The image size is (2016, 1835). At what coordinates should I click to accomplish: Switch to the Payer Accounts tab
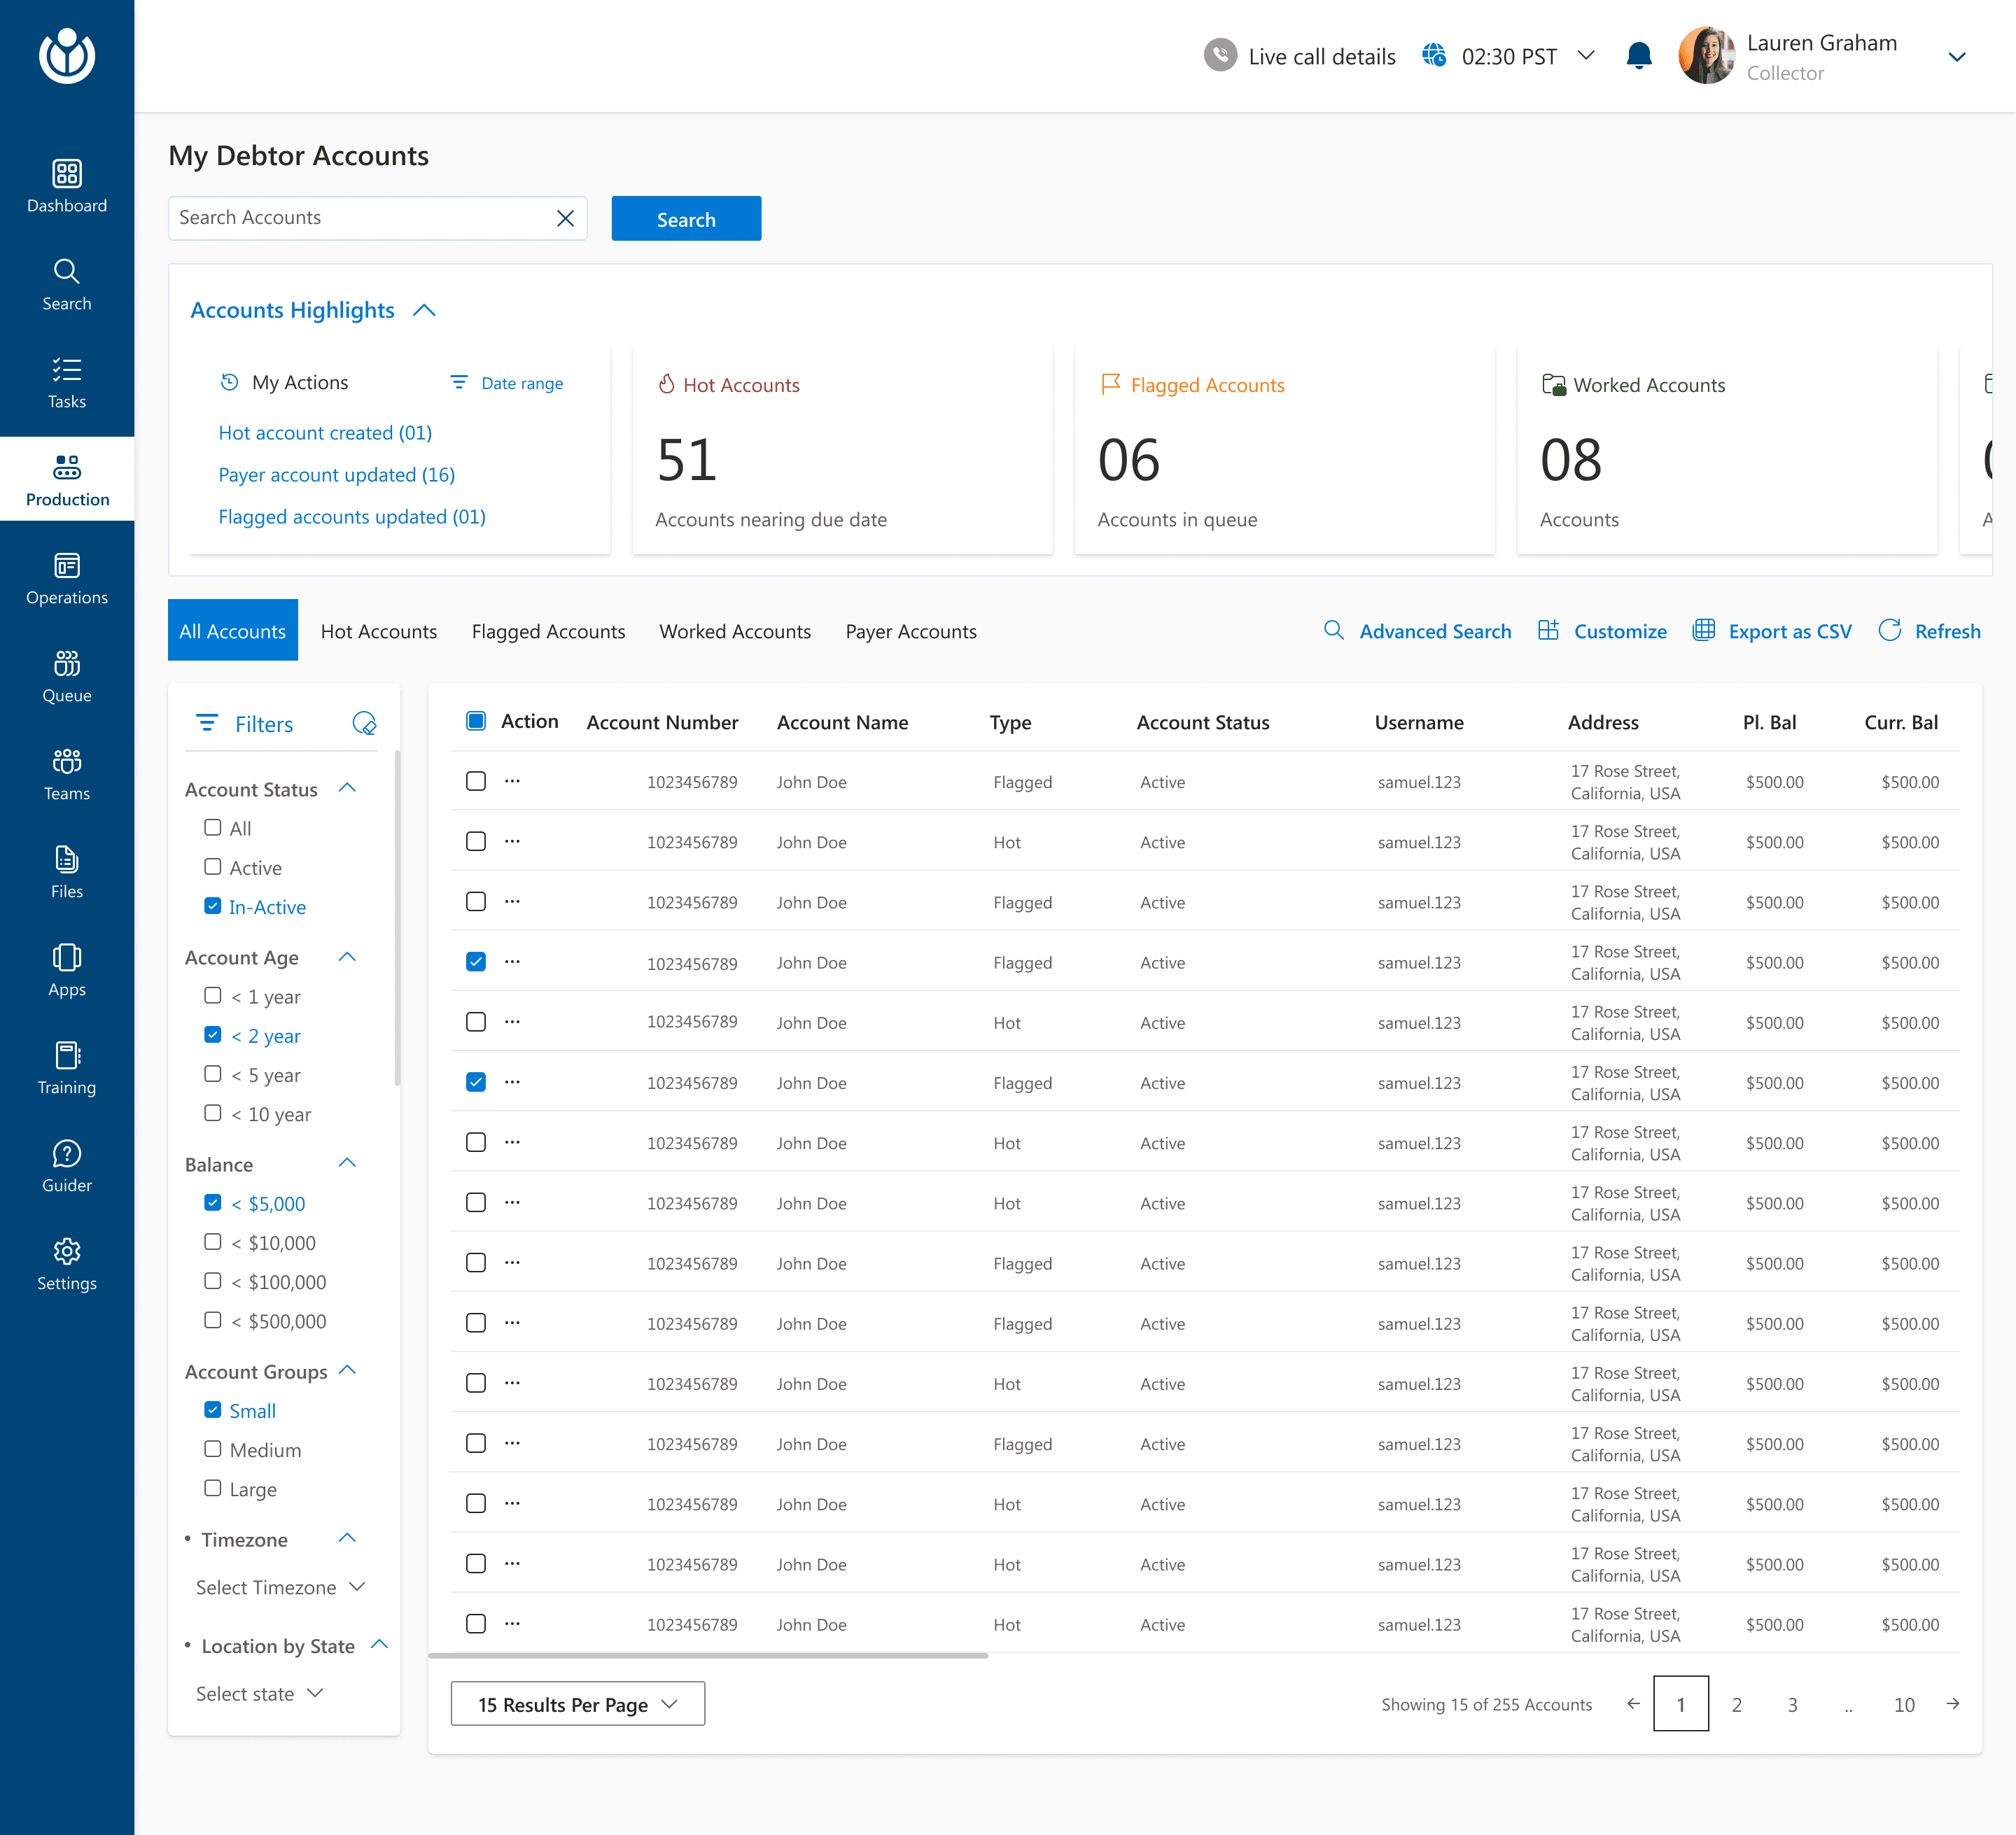tap(910, 631)
